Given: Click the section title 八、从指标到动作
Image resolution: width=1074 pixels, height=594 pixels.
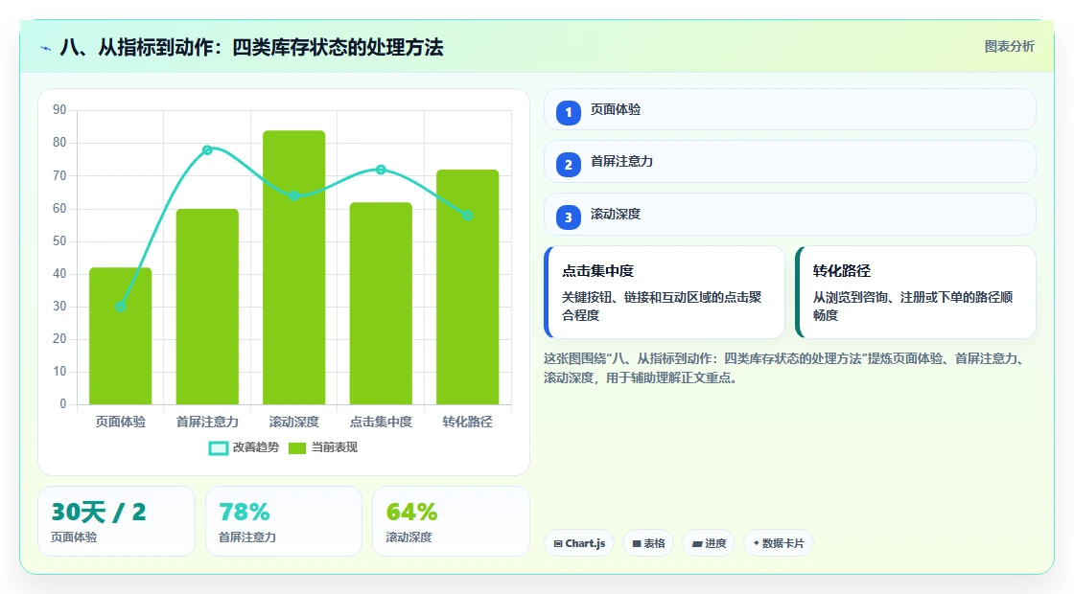Looking at the screenshot, I should [251, 47].
